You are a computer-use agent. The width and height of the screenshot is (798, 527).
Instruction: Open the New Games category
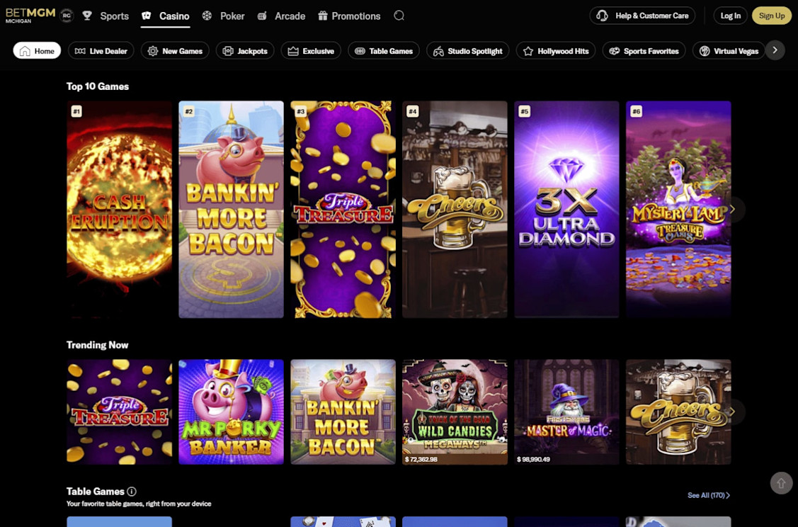pyautogui.click(x=175, y=50)
